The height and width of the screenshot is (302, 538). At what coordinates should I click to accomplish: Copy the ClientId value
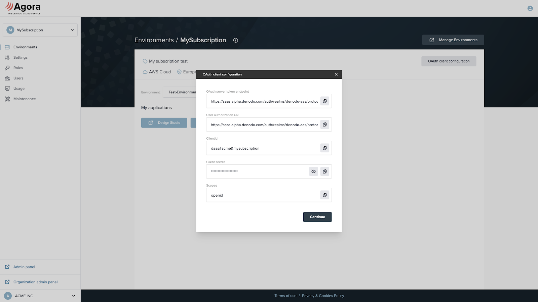[x=324, y=148]
